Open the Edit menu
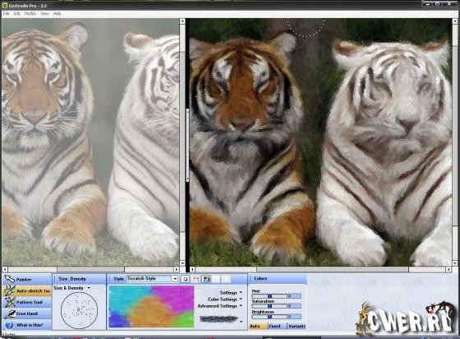Screen dimensions: 460x339 tap(17, 14)
